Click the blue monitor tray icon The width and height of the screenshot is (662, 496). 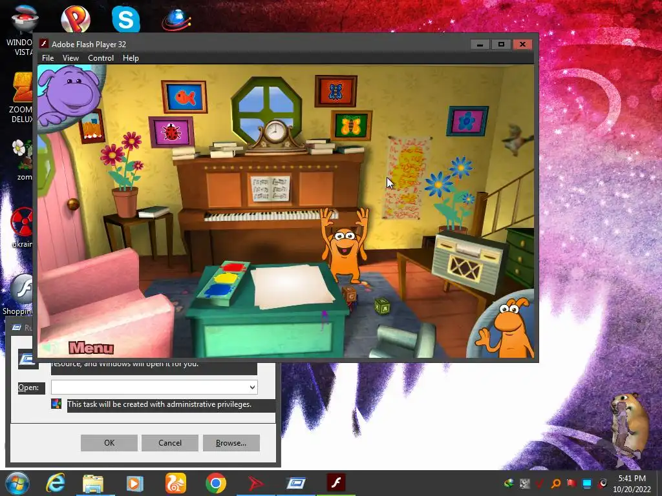pyautogui.click(x=587, y=483)
